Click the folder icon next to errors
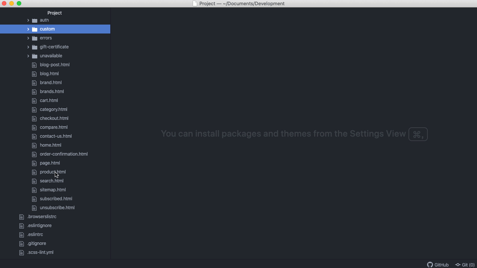477x268 pixels. click(x=34, y=38)
